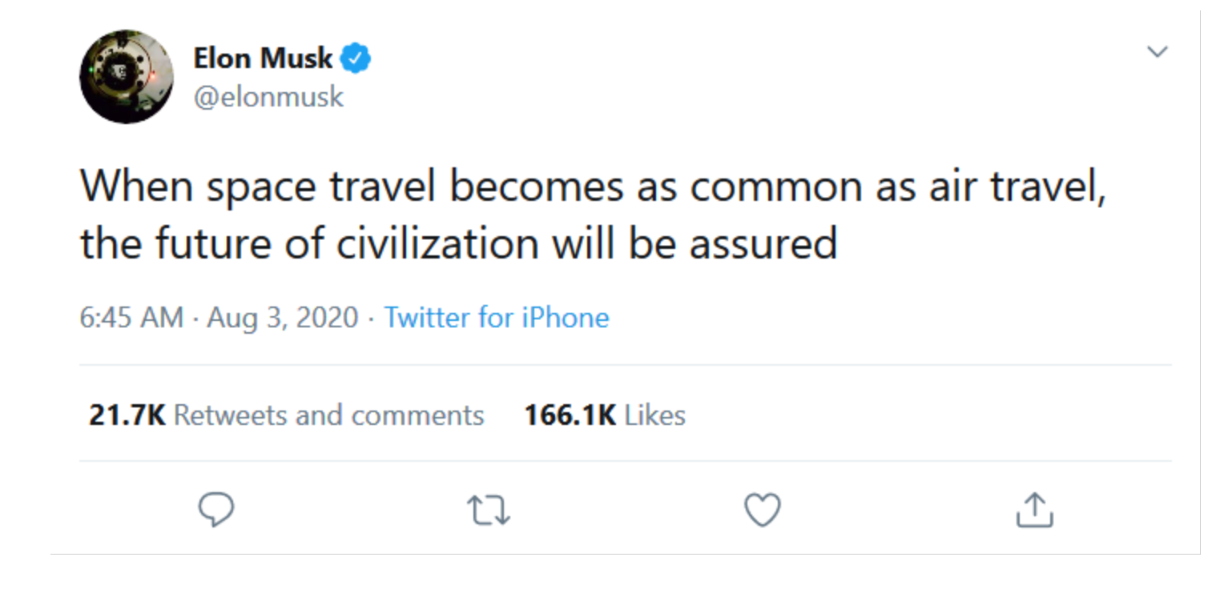Screen dimensions: 1228x593
Task: Retweet this tweet using the arrows icon
Action: (x=489, y=510)
